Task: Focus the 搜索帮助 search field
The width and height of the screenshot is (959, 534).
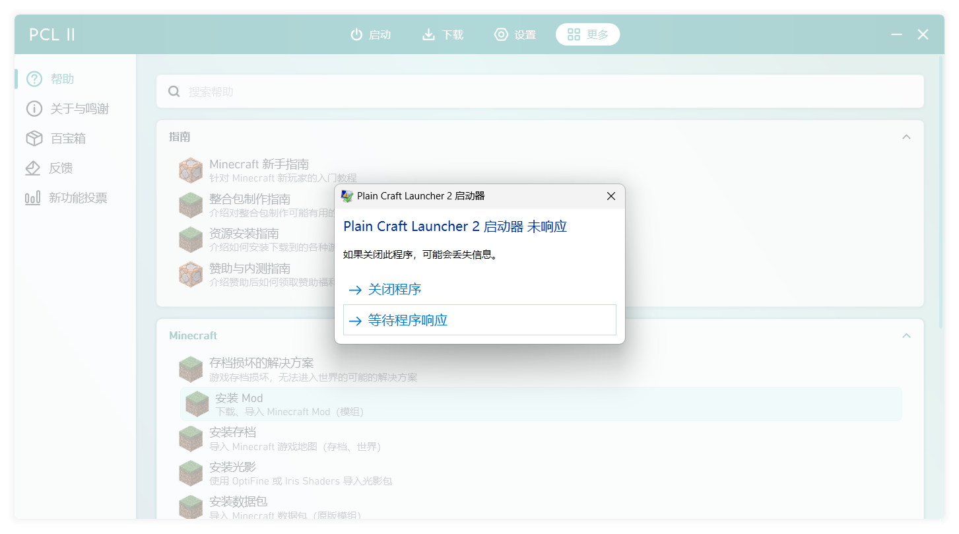Action: tap(540, 91)
